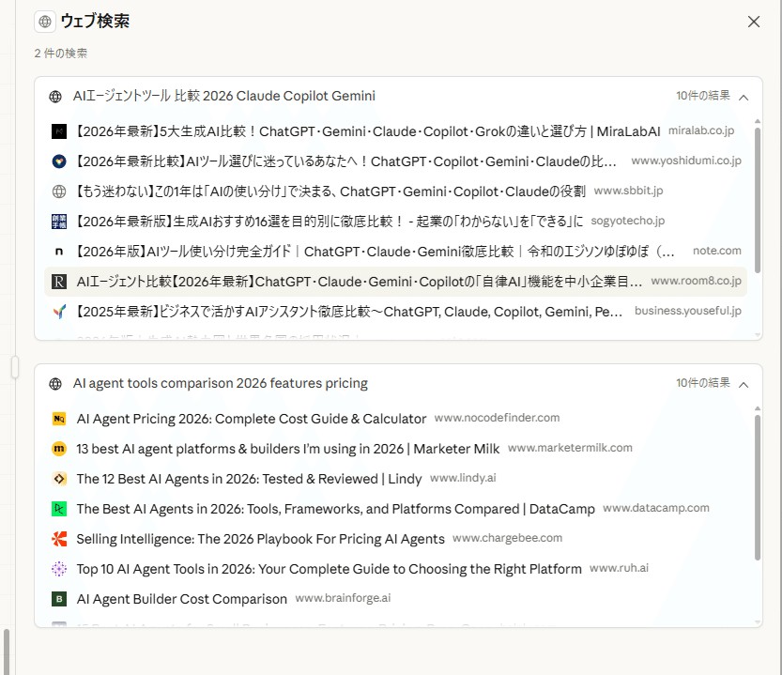
Task: Click the brainforge.ai favicon icon
Action: [59, 599]
